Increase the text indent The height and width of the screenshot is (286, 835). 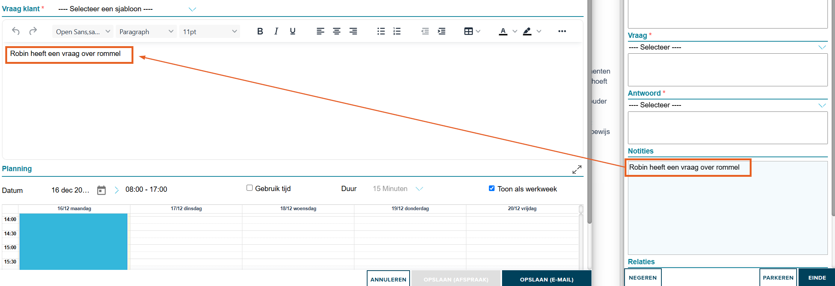pos(442,31)
